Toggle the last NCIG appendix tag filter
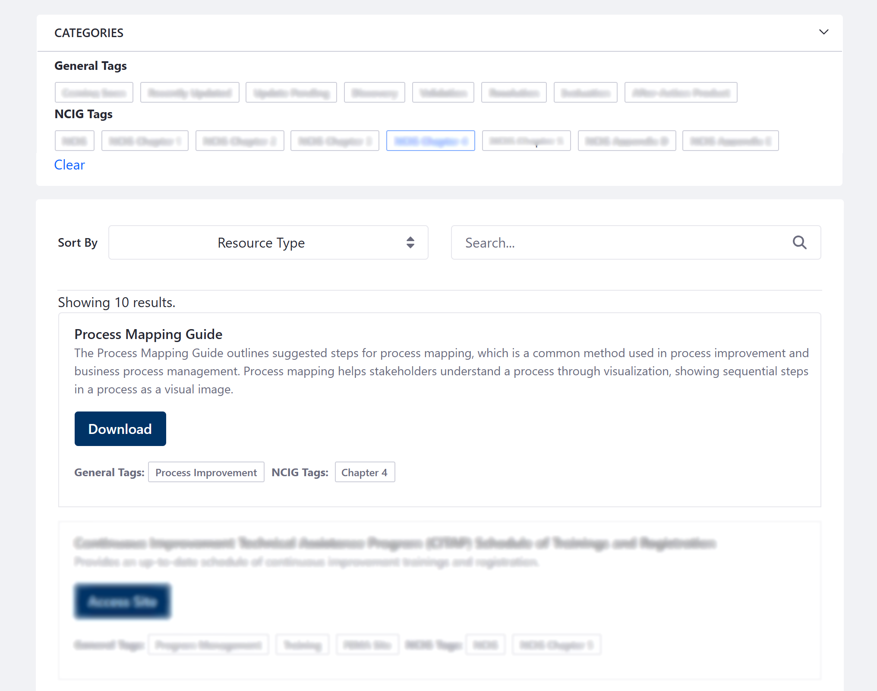Screen dimensions: 877x691 tap(730, 141)
